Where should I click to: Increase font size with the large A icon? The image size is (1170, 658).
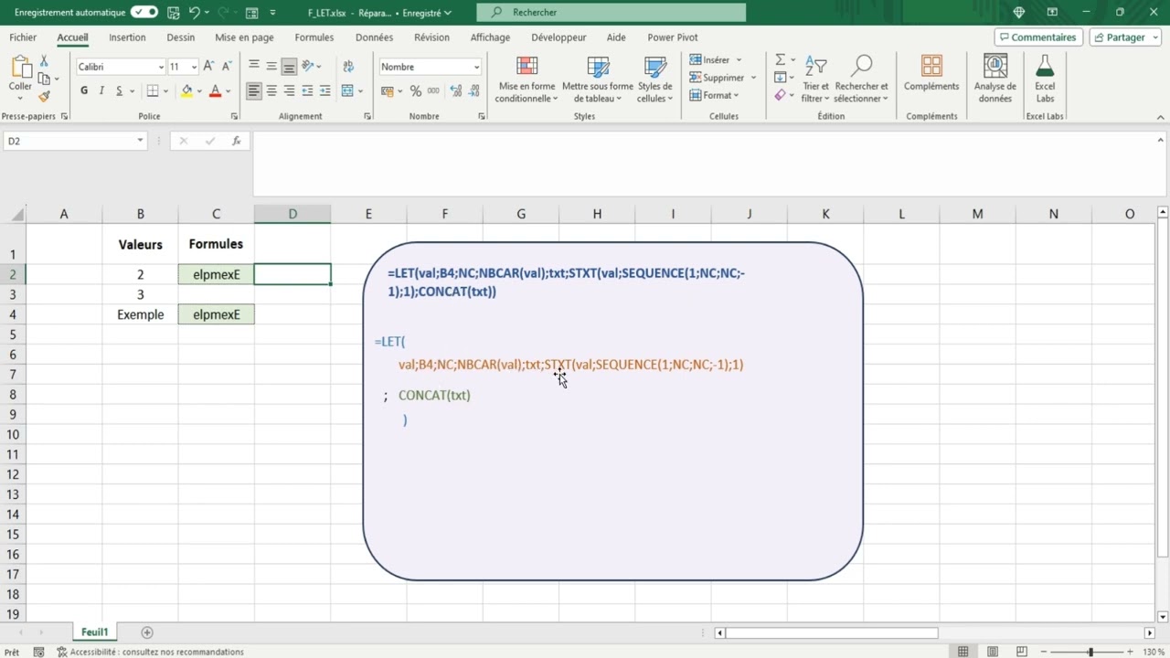tap(209, 67)
